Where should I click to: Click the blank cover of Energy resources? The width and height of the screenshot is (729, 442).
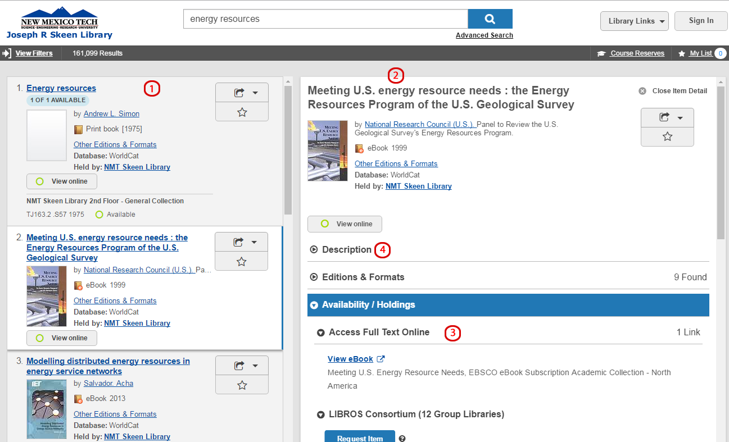(x=47, y=135)
